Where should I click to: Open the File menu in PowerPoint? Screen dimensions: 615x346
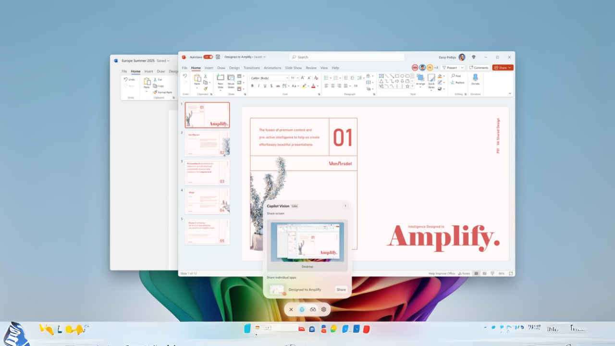tap(184, 68)
